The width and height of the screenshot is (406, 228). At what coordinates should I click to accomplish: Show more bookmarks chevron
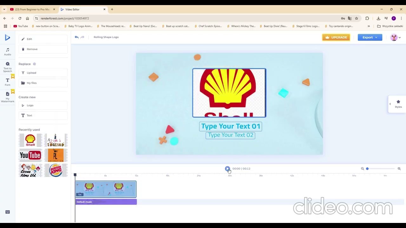pos(369,26)
